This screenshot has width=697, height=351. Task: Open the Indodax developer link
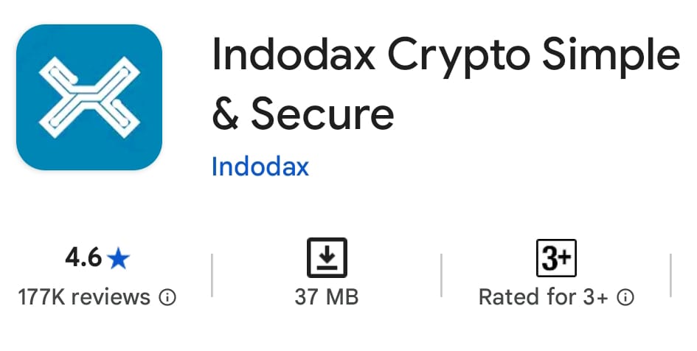click(260, 166)
